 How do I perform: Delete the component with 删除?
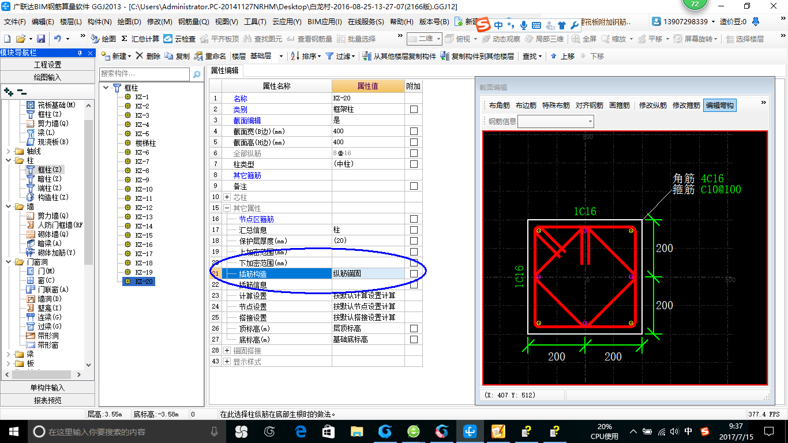pos(148,56)
